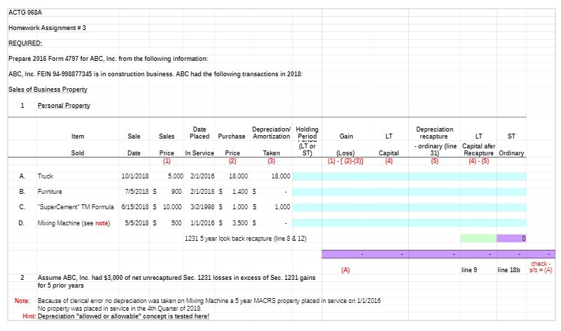The width and height of the screenshot is (561, 331).
Task: Select the purple cell containing 0
Action: tap(511, 239)
